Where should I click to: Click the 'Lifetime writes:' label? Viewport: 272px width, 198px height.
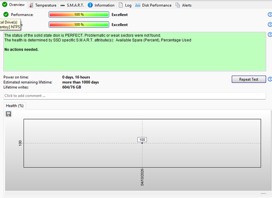point(16,87)
